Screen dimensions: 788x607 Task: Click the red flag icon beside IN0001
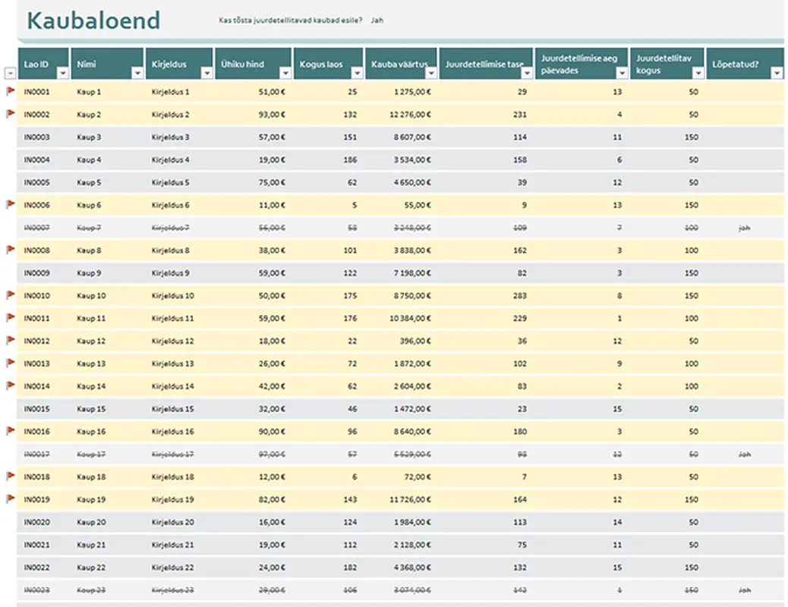[x=11, y=92]
